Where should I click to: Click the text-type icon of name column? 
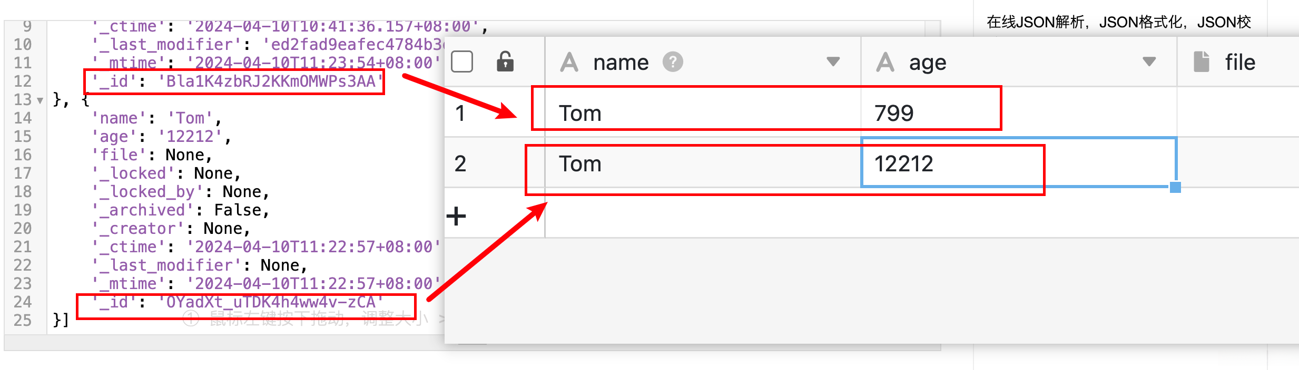tap(569, 62)
